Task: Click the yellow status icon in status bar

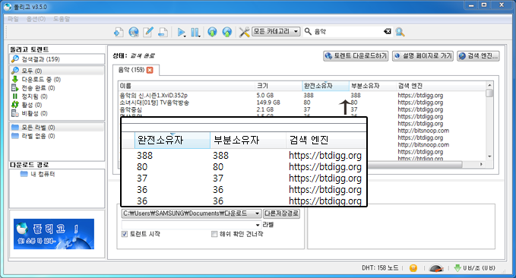Action: click(x=413, y=268)
